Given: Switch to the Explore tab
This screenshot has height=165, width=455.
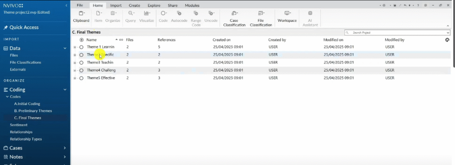Looking at the screenshot, I should [154, 5].
